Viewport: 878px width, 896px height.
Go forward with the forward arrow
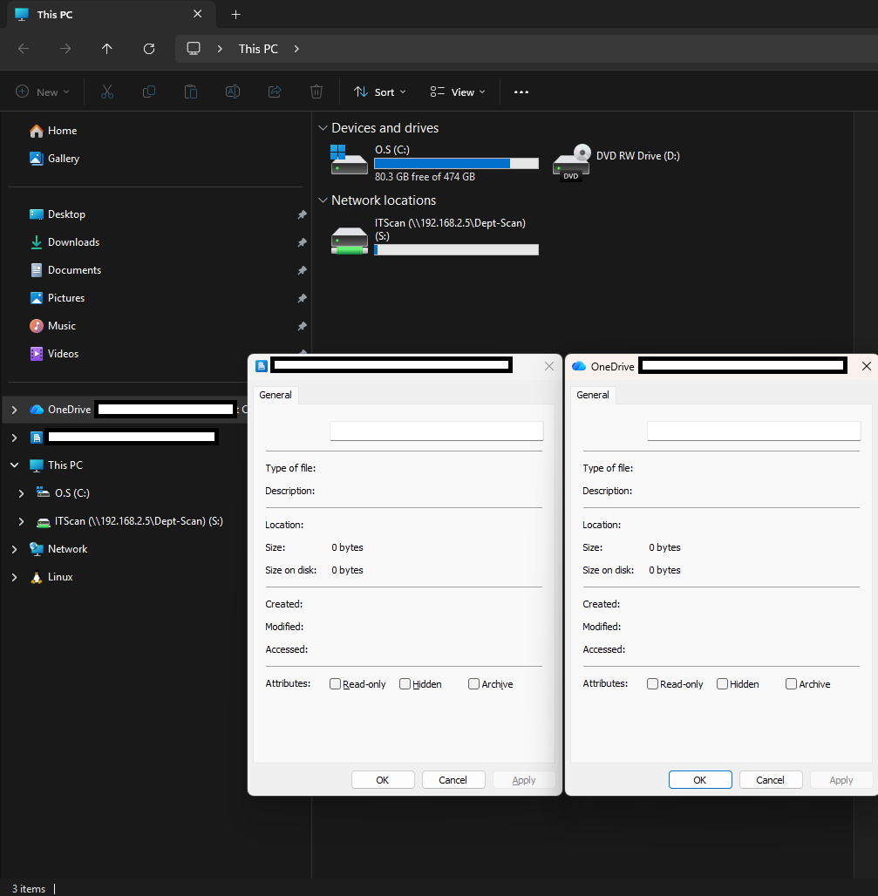tap(65, 49)
